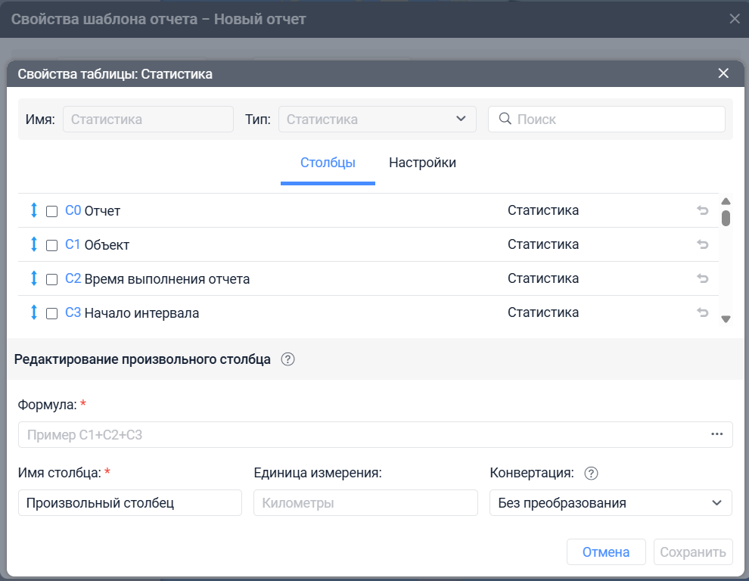
Task: Reset the C1 Объект column with undo icon
Action: [702, 244]
